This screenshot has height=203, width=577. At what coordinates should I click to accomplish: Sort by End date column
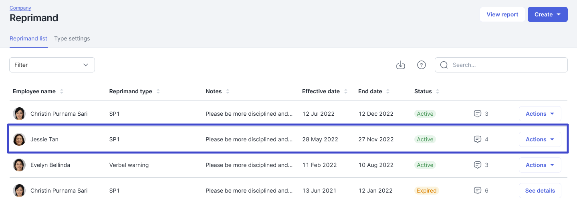pos(388,91)
